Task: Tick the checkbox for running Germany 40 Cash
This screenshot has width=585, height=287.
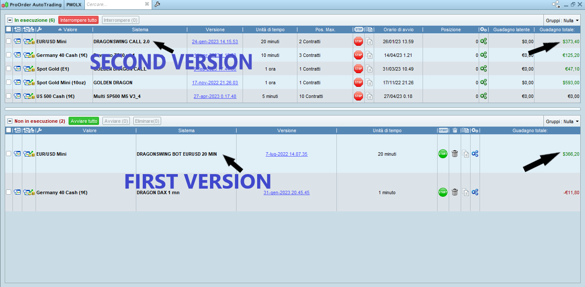Action: coord(9,55)
